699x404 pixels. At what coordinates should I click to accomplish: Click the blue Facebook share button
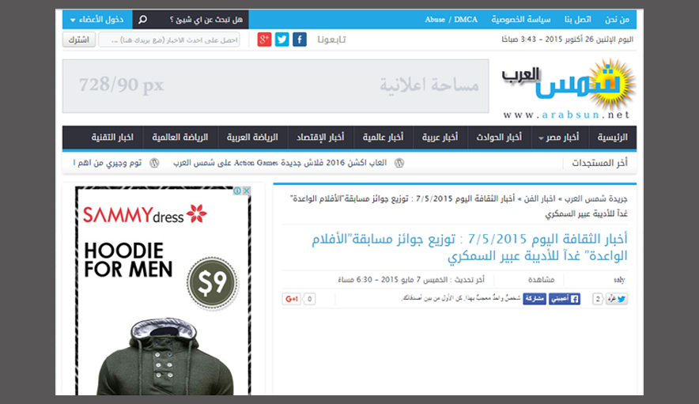click(535, 299)
